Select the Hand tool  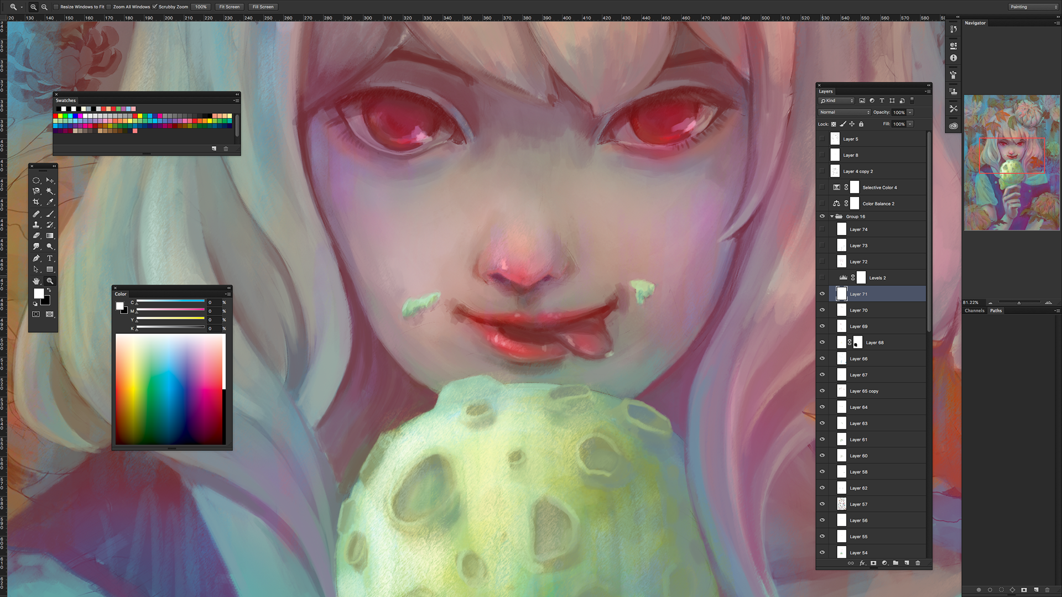(x=36, y=281)
